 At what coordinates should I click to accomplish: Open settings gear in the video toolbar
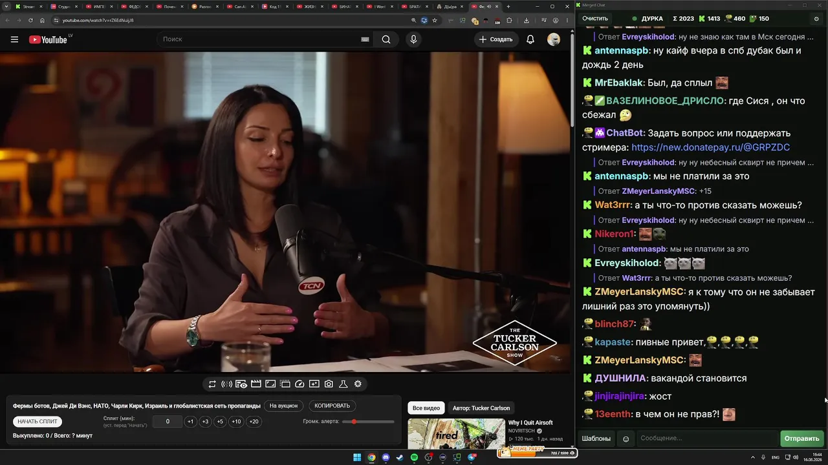[x=358, y=384]
